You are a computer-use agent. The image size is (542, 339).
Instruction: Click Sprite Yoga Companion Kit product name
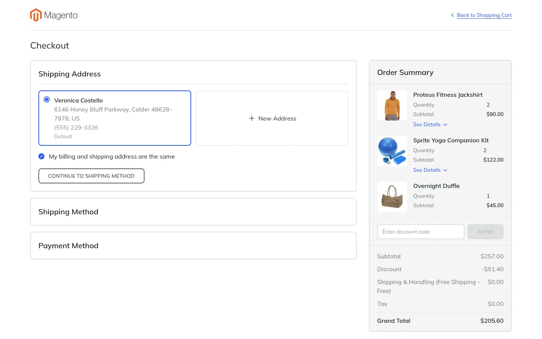pos(451,140)
